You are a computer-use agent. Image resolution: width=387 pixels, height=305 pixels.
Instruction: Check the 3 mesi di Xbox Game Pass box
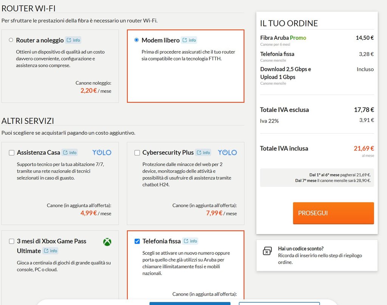tap(12, 241)
